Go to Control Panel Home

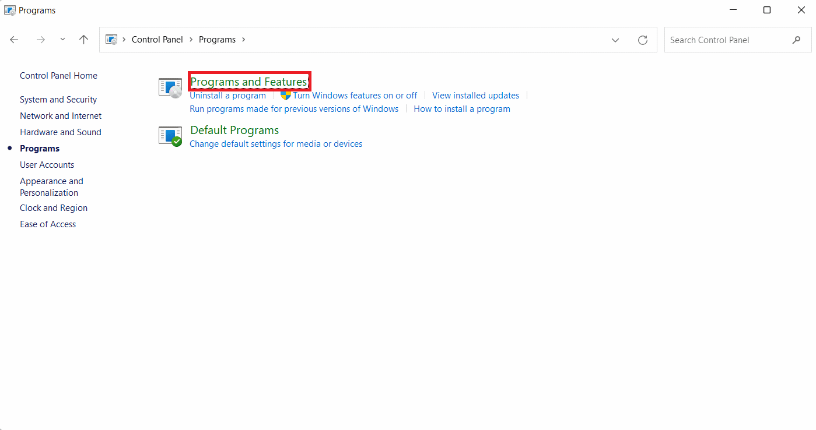pos(58,76)
